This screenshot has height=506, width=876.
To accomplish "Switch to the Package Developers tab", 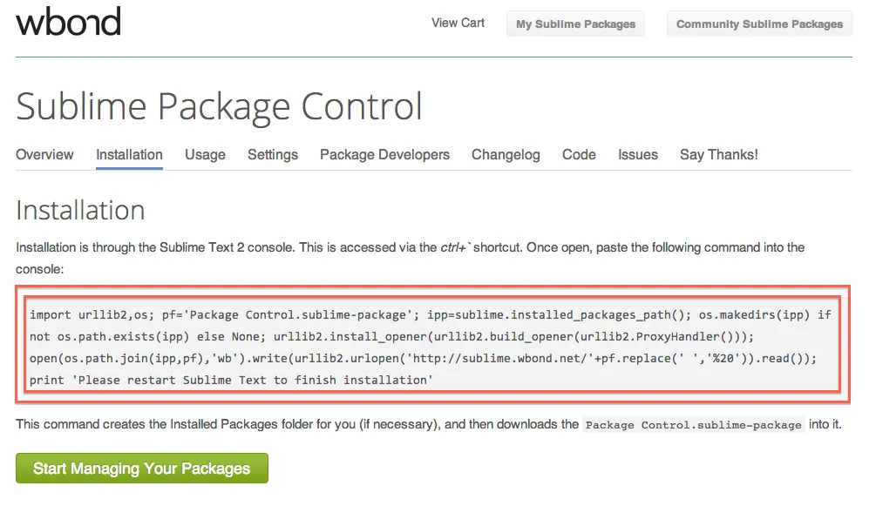I will point(384,155).
